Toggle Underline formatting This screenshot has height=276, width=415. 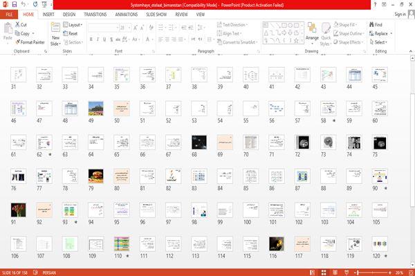[104, 39]
